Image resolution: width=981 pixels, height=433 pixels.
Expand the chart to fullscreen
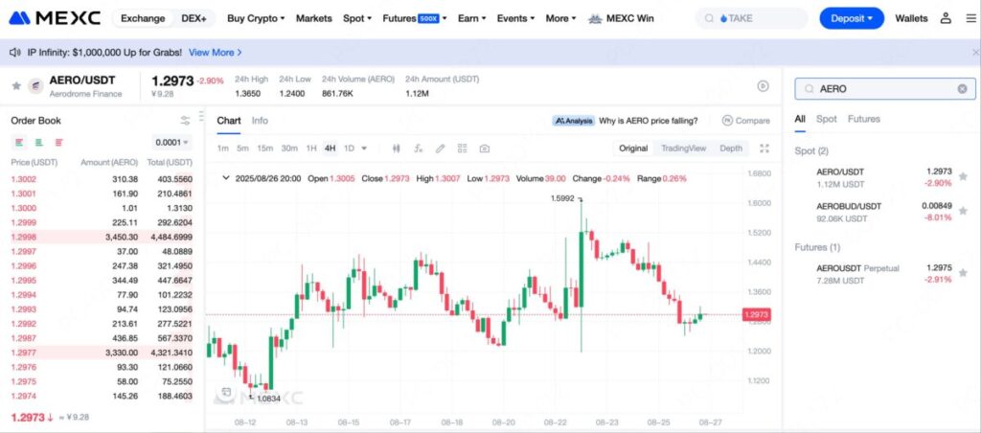coord(764,148)
